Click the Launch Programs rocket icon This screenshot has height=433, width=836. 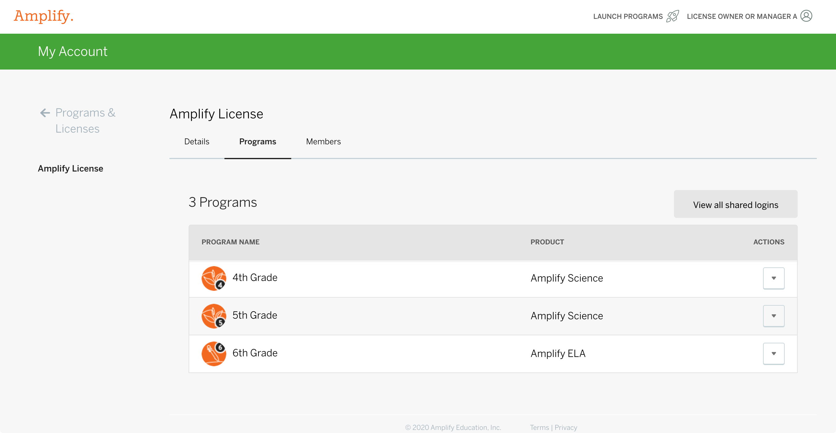click(672, 16)
